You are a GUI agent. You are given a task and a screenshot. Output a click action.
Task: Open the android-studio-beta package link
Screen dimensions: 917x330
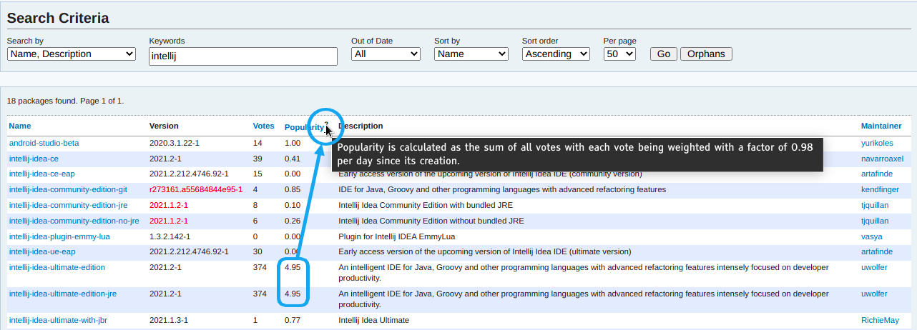[x=44, y=143]
